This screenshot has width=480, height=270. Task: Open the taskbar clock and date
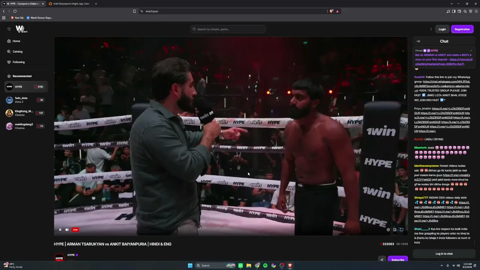pos(468,265)
